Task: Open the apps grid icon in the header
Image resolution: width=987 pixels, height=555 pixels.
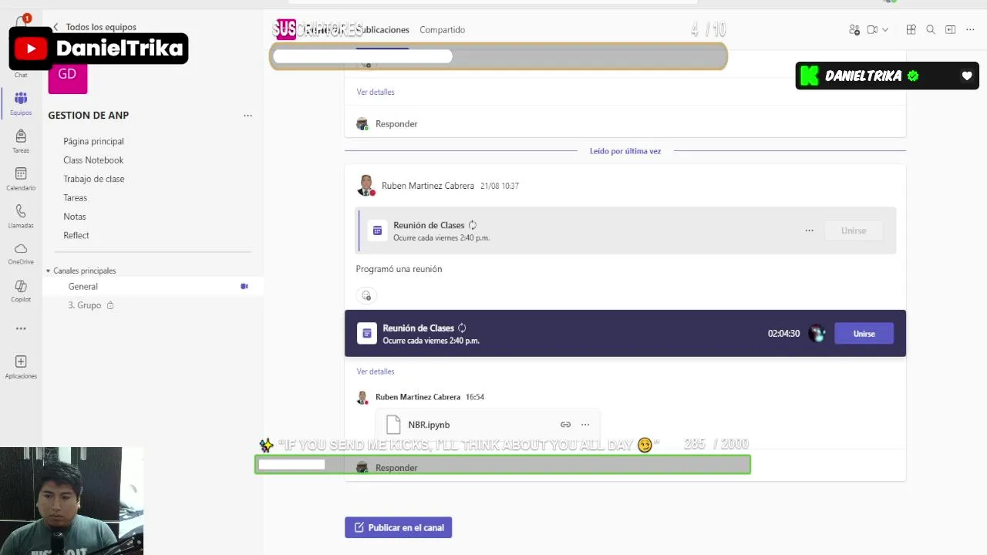Action: [911, 29]
